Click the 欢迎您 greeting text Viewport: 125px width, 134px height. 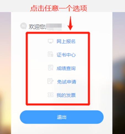[37, 27]
